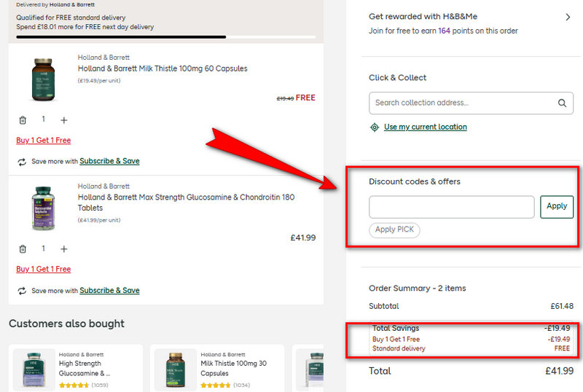
Task: Open the Milk Thistle 100mg 60 Capsules product title
Action: pos(163,68)
